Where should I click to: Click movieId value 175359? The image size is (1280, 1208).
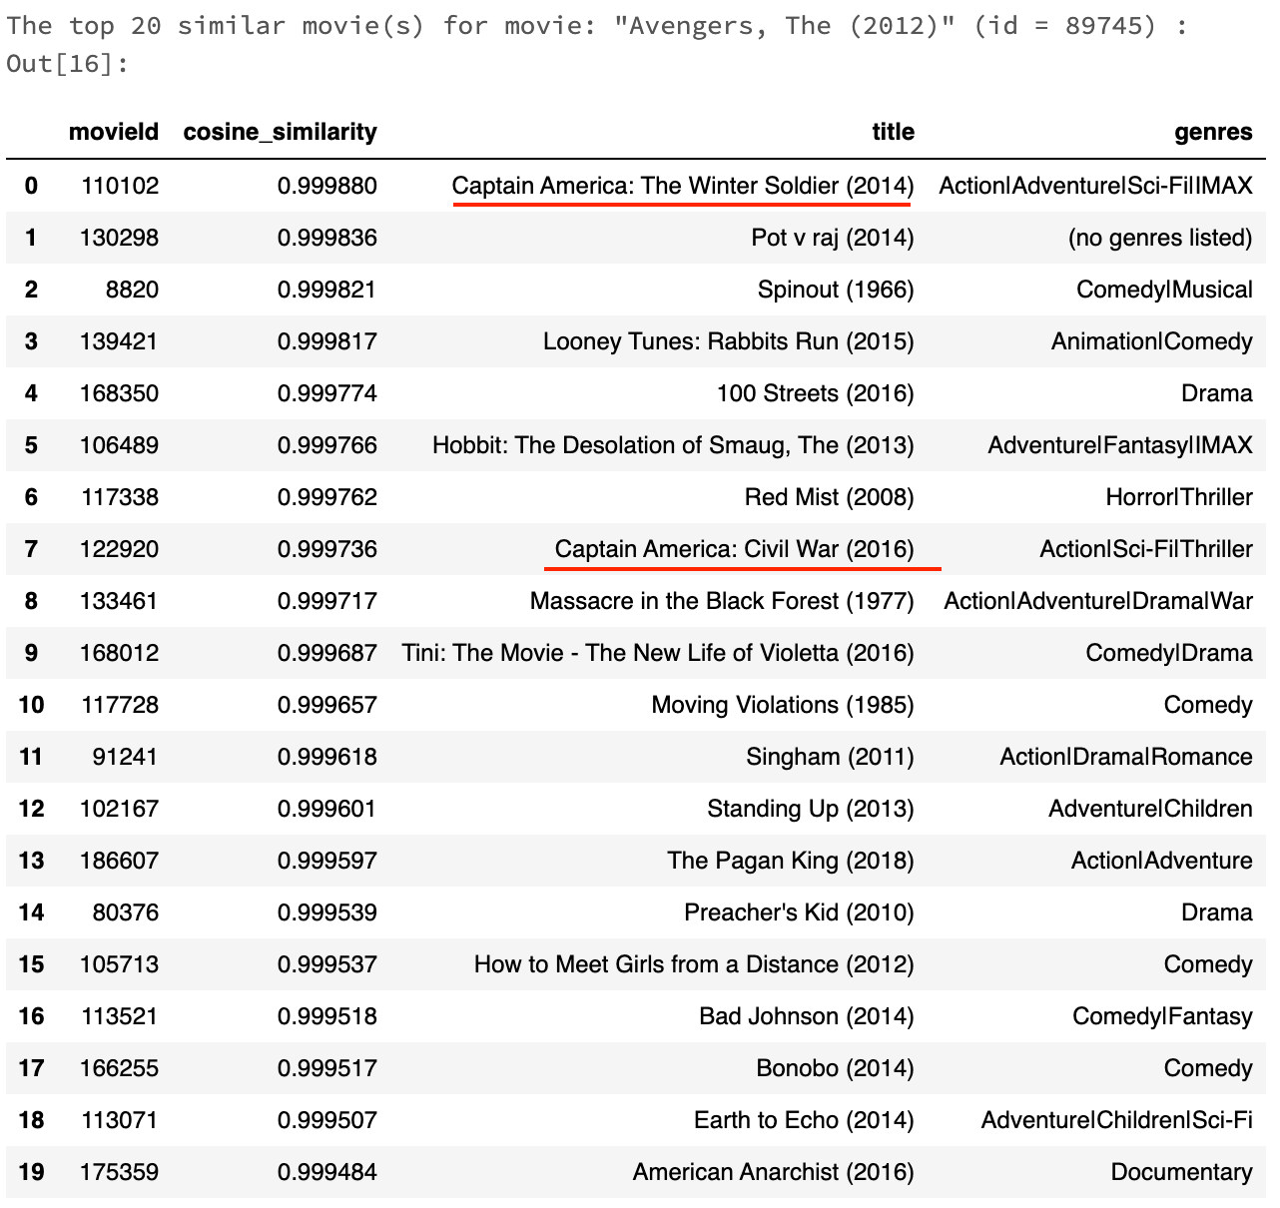coord(119,1172)
